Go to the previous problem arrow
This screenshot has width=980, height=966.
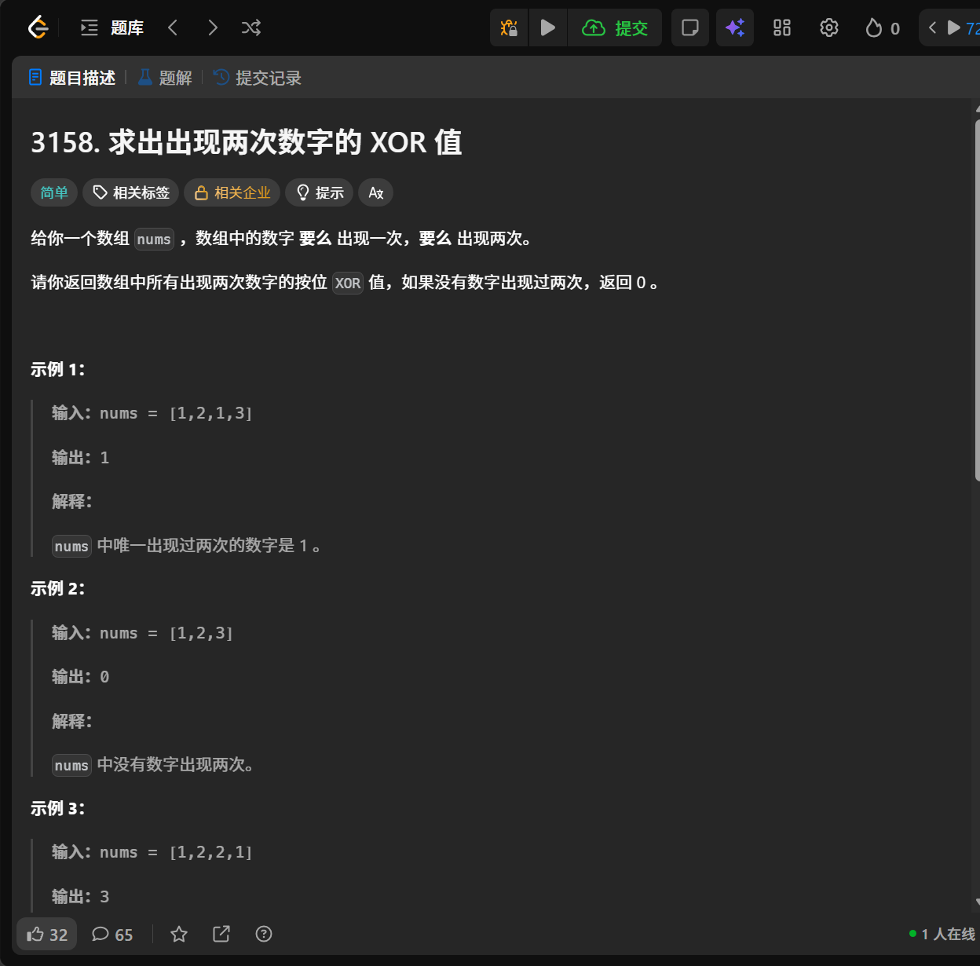point(173,28)
